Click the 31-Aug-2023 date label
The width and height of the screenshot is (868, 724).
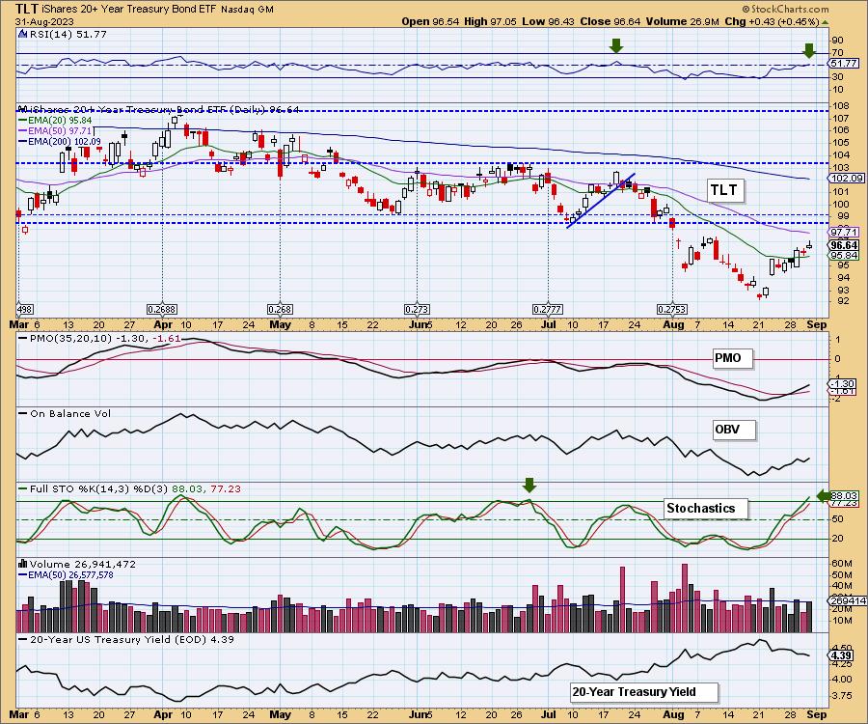pos(44,21)
